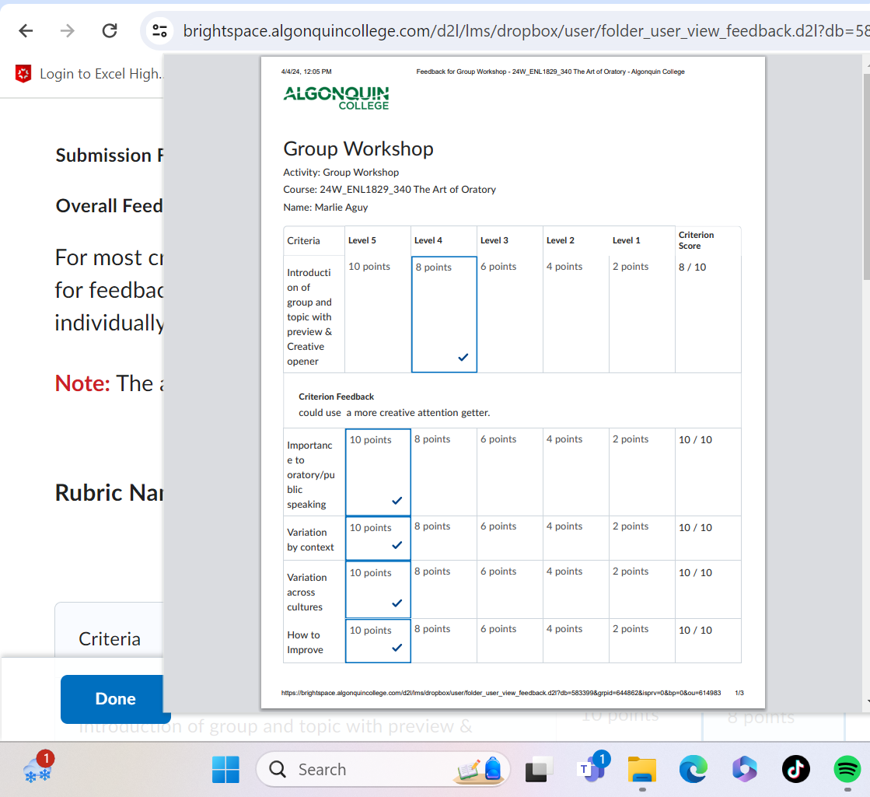Click the 'Level 3' column header
Screen dimensions: 870x797
(x=494, y=240)
